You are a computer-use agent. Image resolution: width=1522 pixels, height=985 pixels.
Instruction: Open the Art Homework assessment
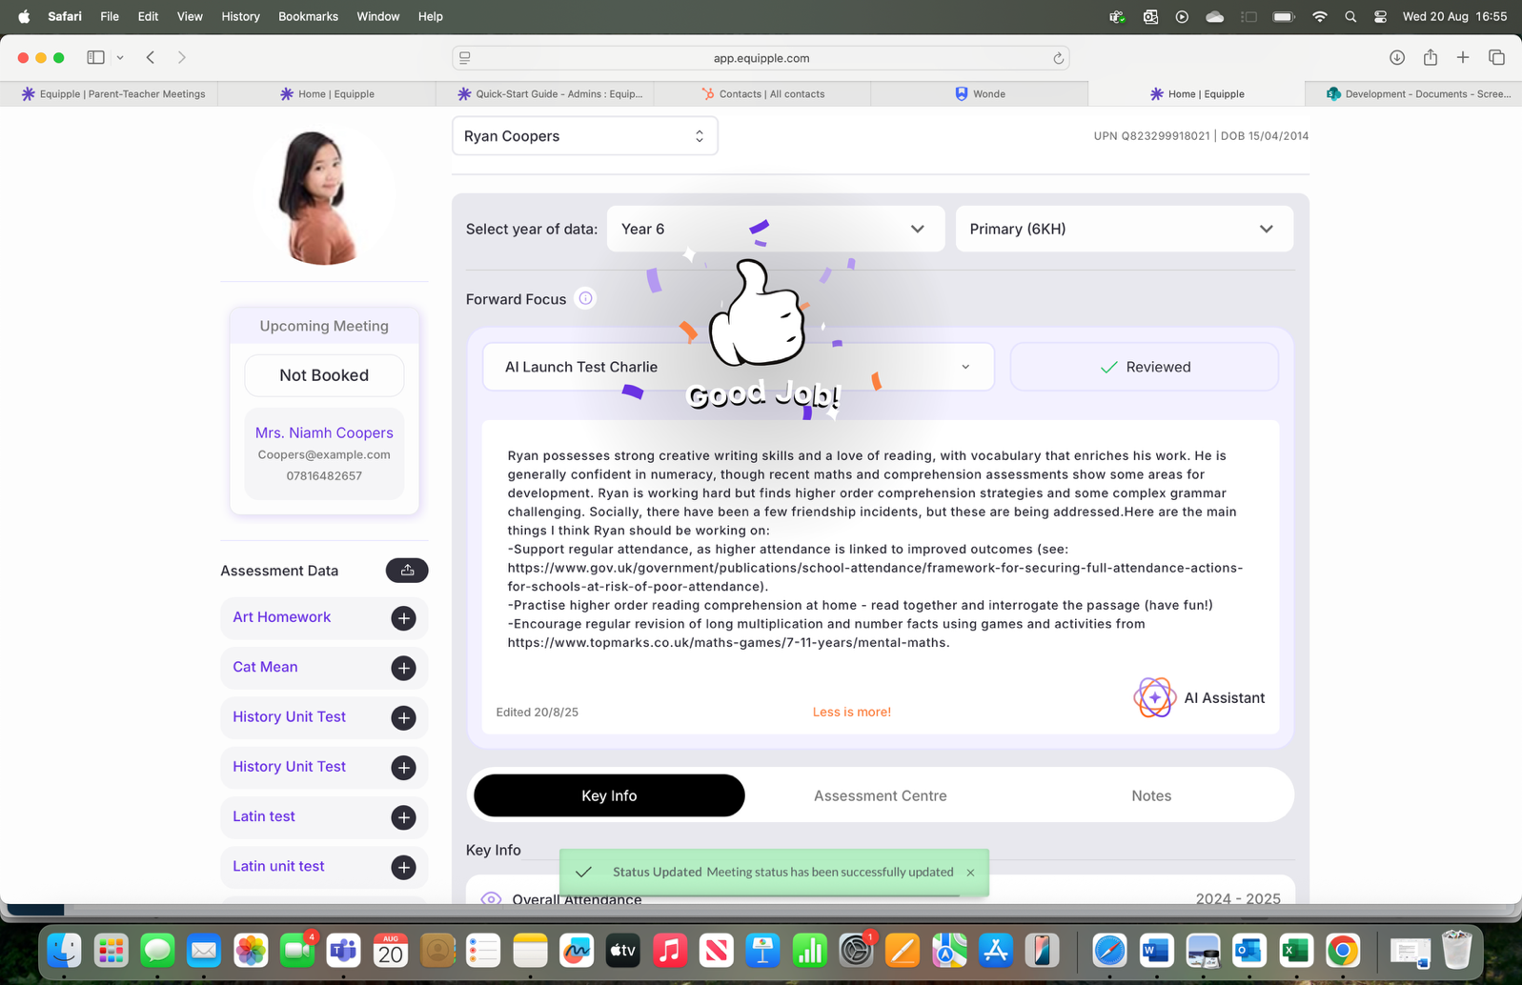(282, 617)
